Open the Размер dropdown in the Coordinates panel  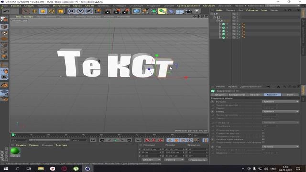point(174,160)
